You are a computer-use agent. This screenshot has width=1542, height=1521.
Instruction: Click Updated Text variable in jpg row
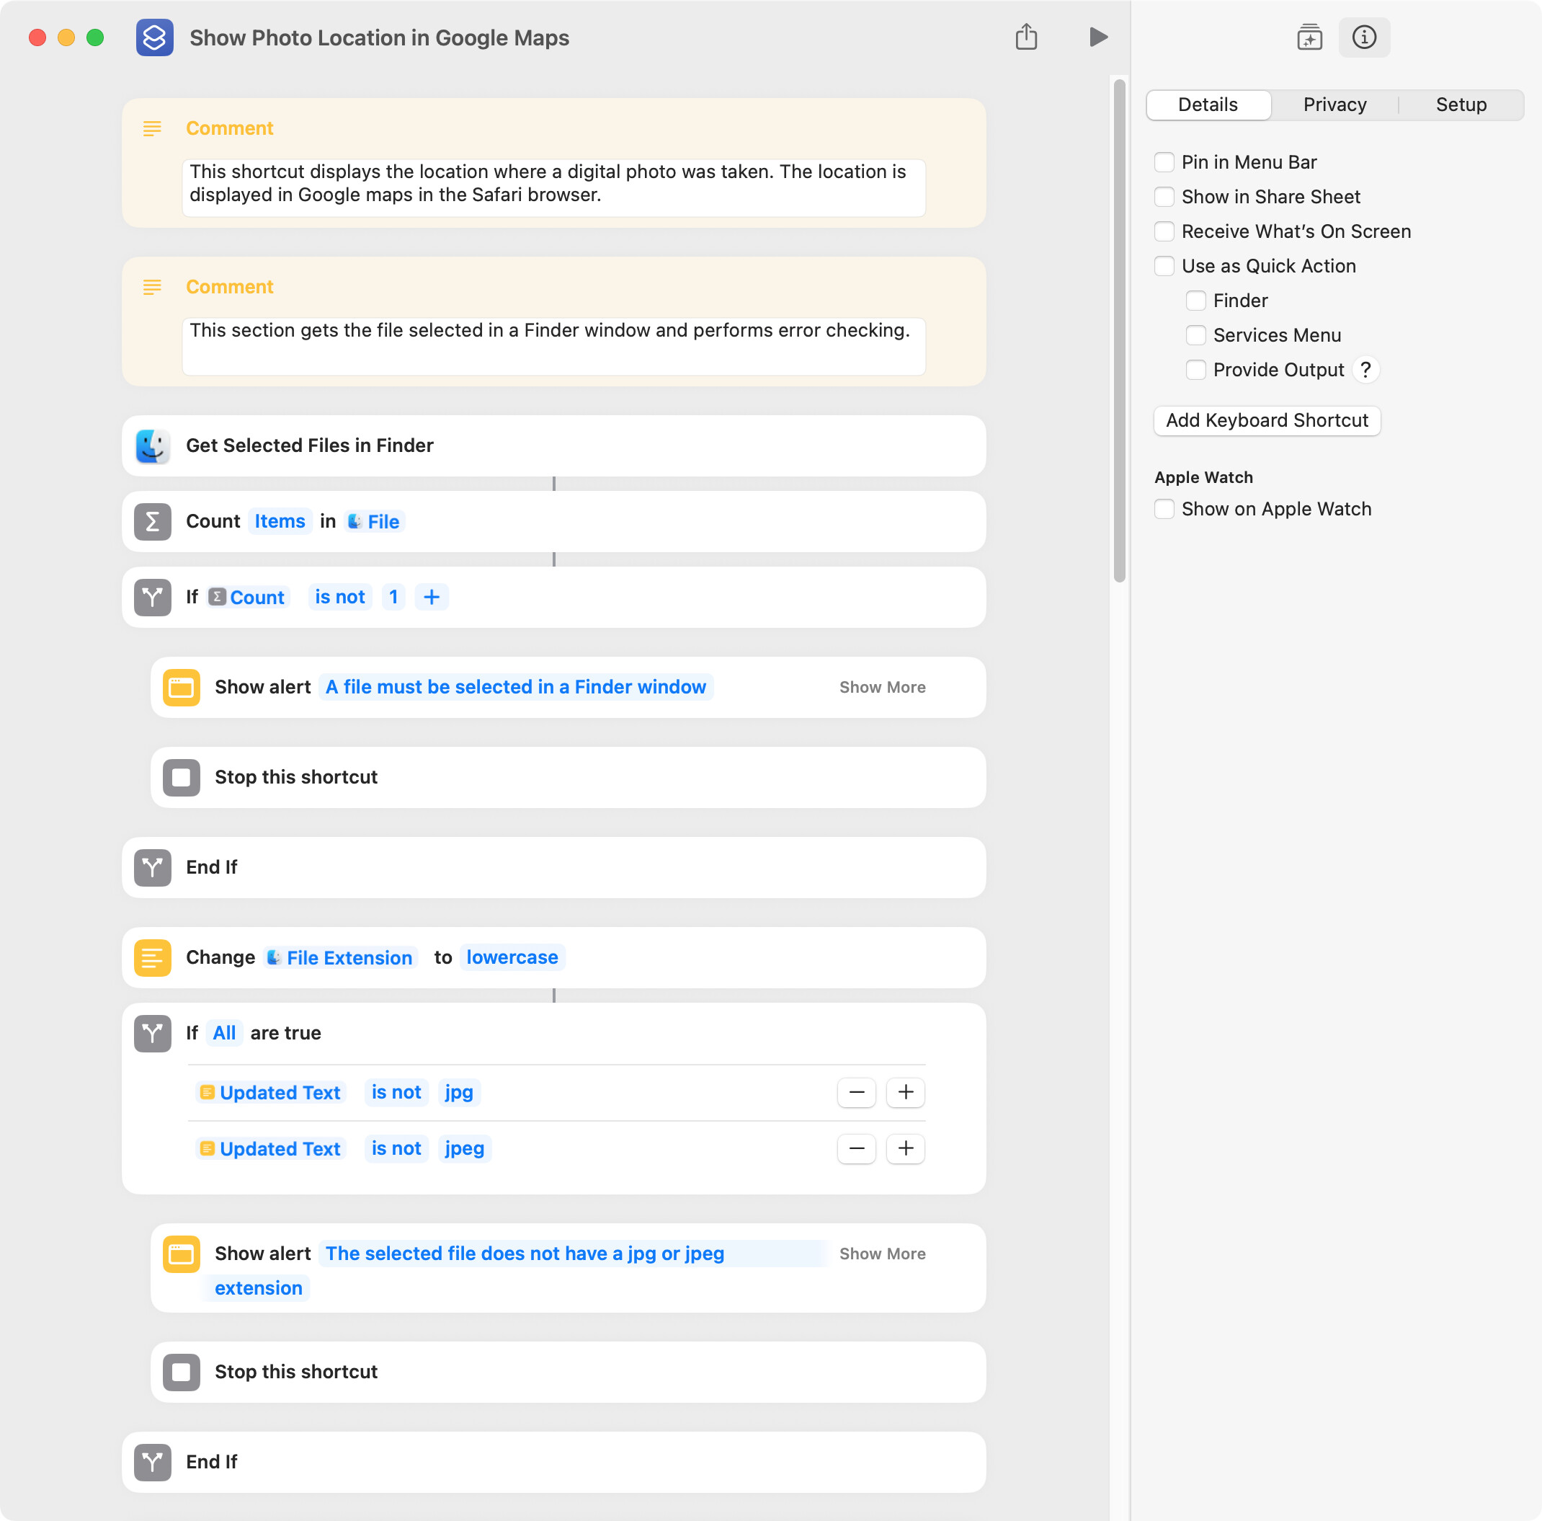pyautogui.click(x=270, y=1093)
